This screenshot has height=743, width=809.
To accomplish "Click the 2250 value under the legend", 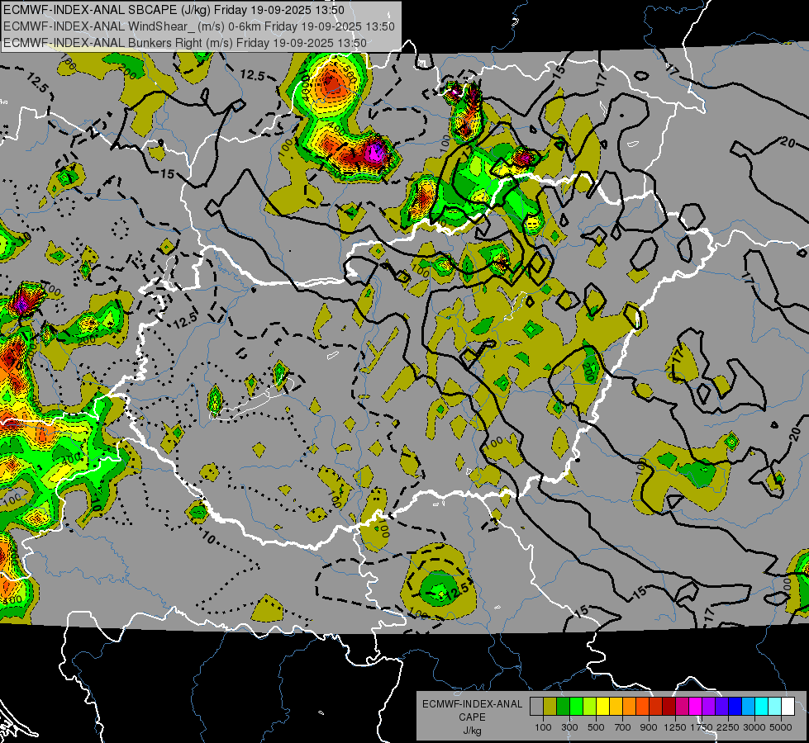I will 728,727.
